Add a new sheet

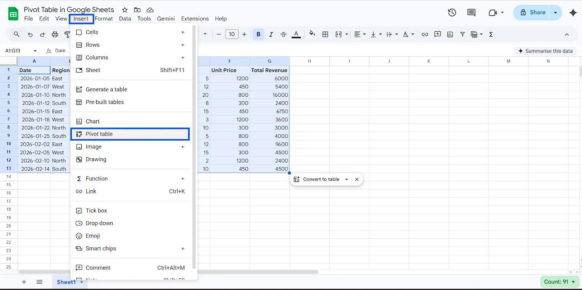(x=24, y=282)
